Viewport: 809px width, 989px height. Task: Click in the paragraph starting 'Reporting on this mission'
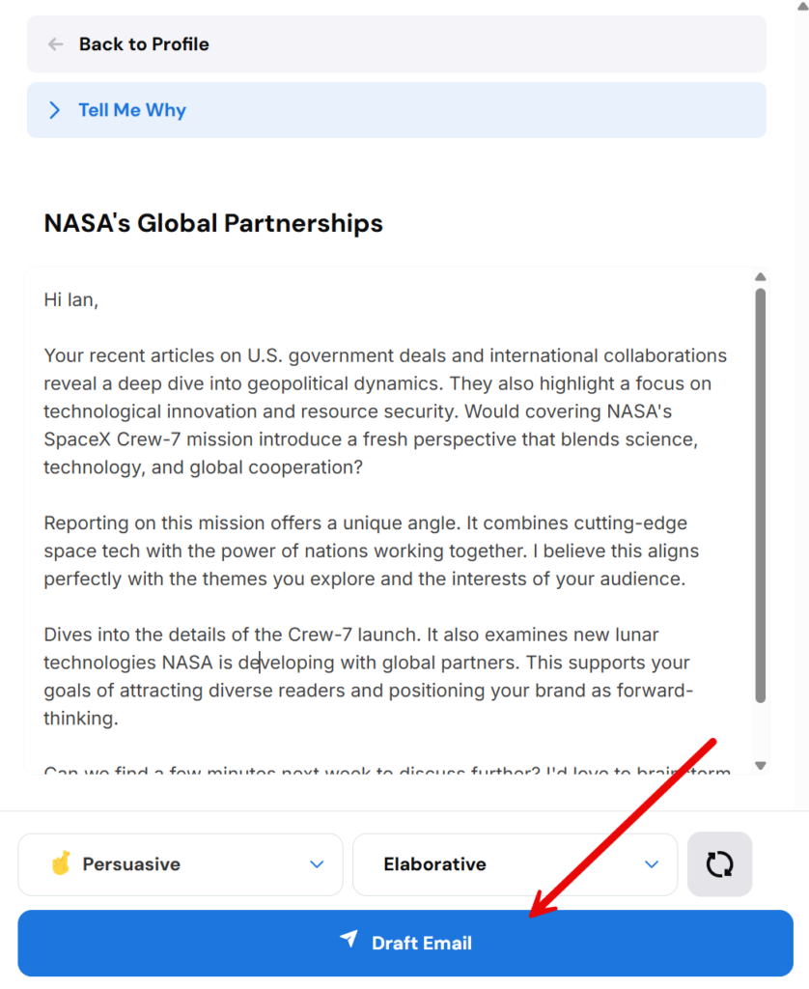pyautogui.click(x=372, y=551)
